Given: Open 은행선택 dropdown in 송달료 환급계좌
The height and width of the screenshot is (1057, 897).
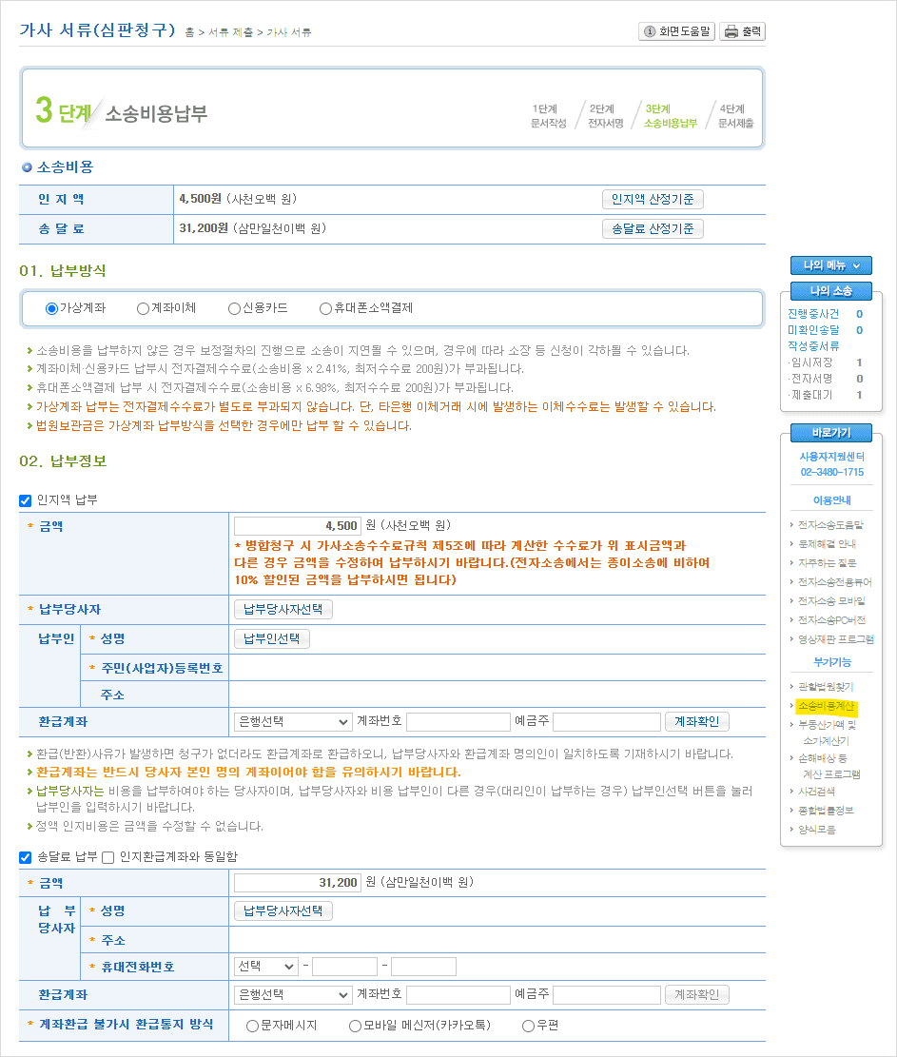Looking at the screenshot, I should (293, 995).
